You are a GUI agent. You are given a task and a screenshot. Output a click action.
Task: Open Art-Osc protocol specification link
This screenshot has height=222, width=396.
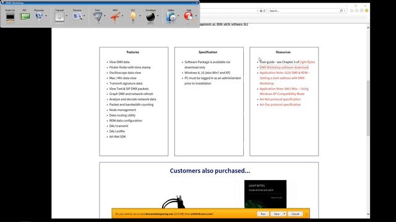280,105
